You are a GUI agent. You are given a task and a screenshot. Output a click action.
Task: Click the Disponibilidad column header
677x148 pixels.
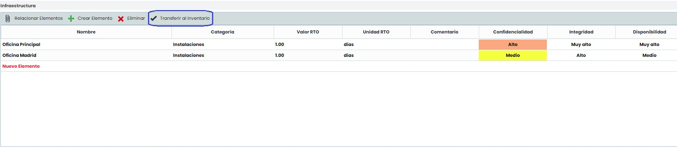(649, 32)
